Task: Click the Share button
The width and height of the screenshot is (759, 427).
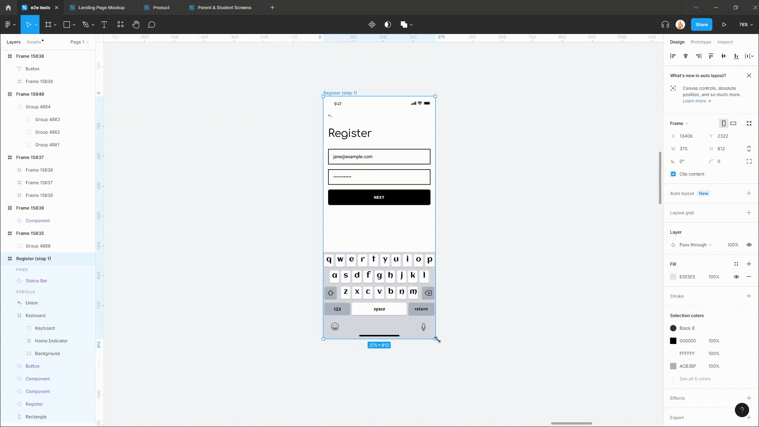Action: (702, 25)
